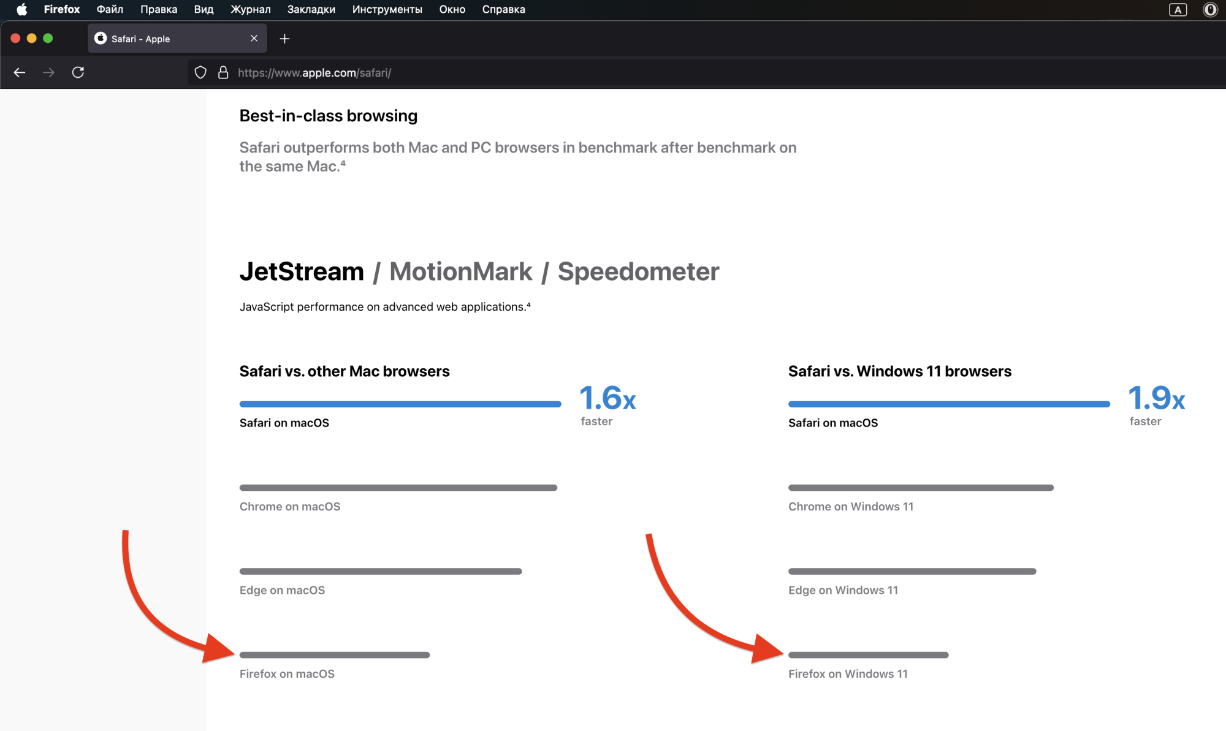Click the gray Firefox on Windows 11 bar
The height and width of the screenshot is (731, 1226).
click(869, 655)
